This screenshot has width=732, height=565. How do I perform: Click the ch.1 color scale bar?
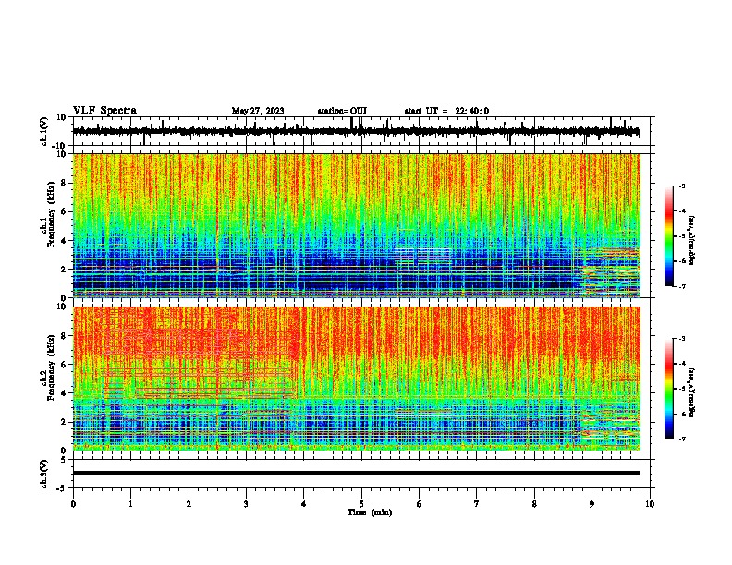tap(668, 236)
